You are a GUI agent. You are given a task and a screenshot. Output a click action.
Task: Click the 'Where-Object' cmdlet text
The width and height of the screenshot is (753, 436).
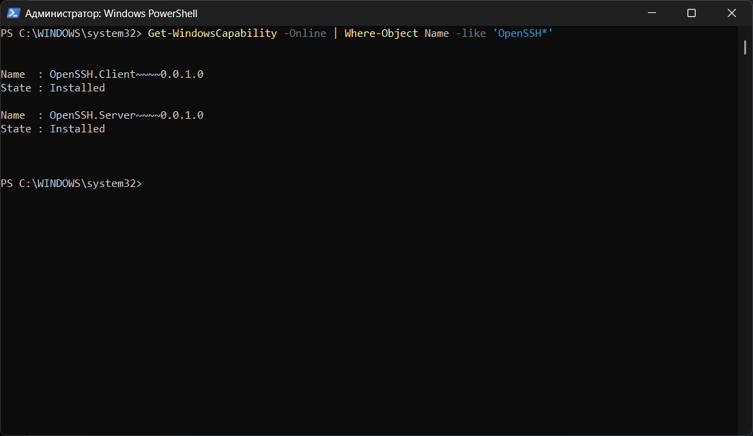coord(382,33)
